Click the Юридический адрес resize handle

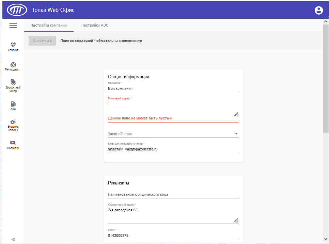(x=236, y=220)
